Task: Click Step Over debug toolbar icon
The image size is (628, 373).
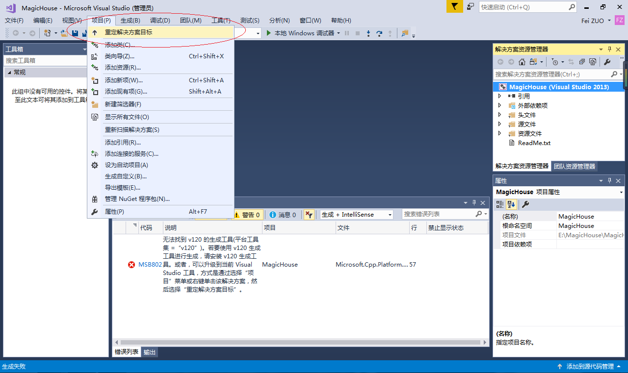Action: [x=379, y=33]
